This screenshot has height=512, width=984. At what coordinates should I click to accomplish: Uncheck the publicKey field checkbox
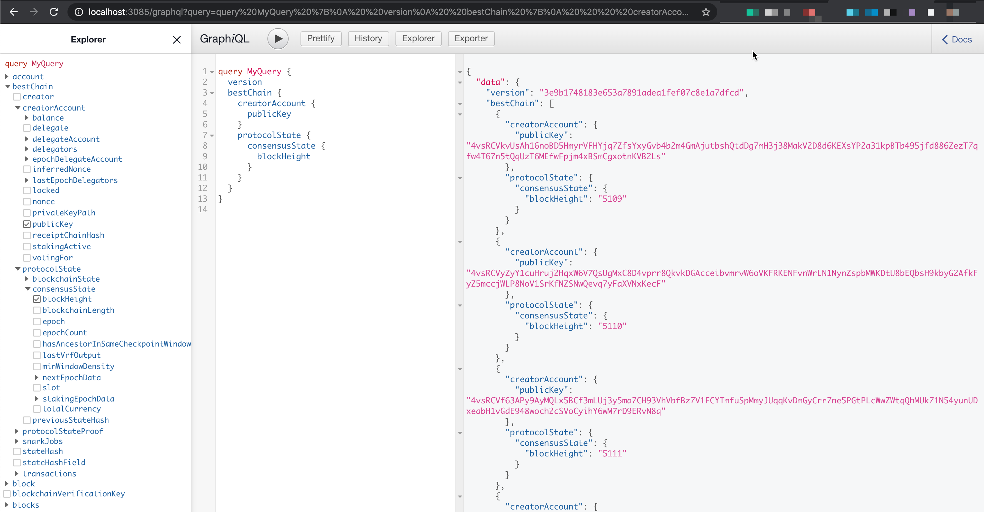[27, 224]
